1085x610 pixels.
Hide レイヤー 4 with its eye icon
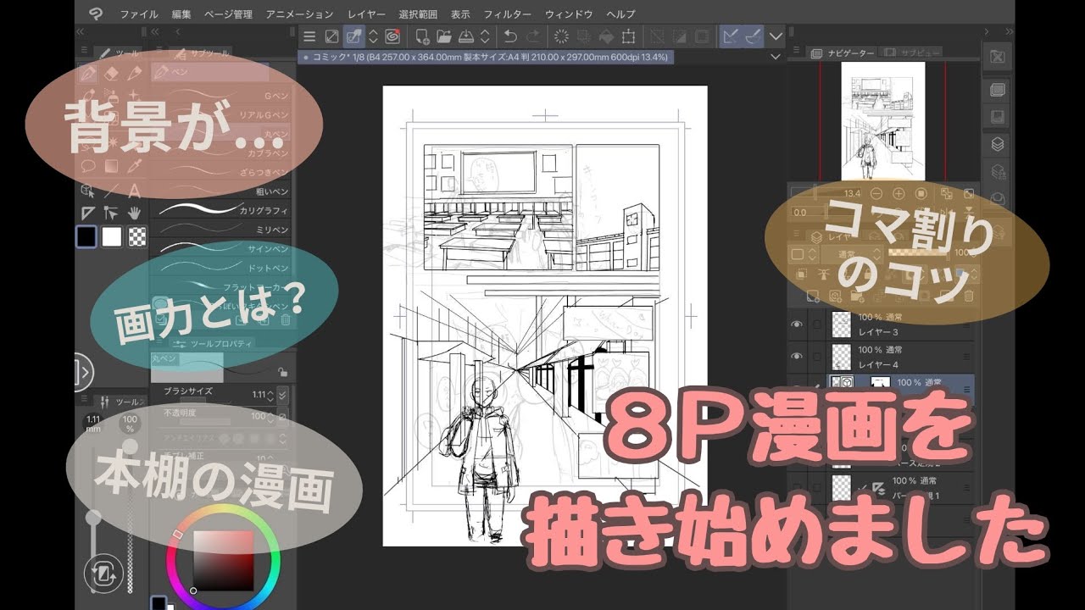click(x=796, y=357)
